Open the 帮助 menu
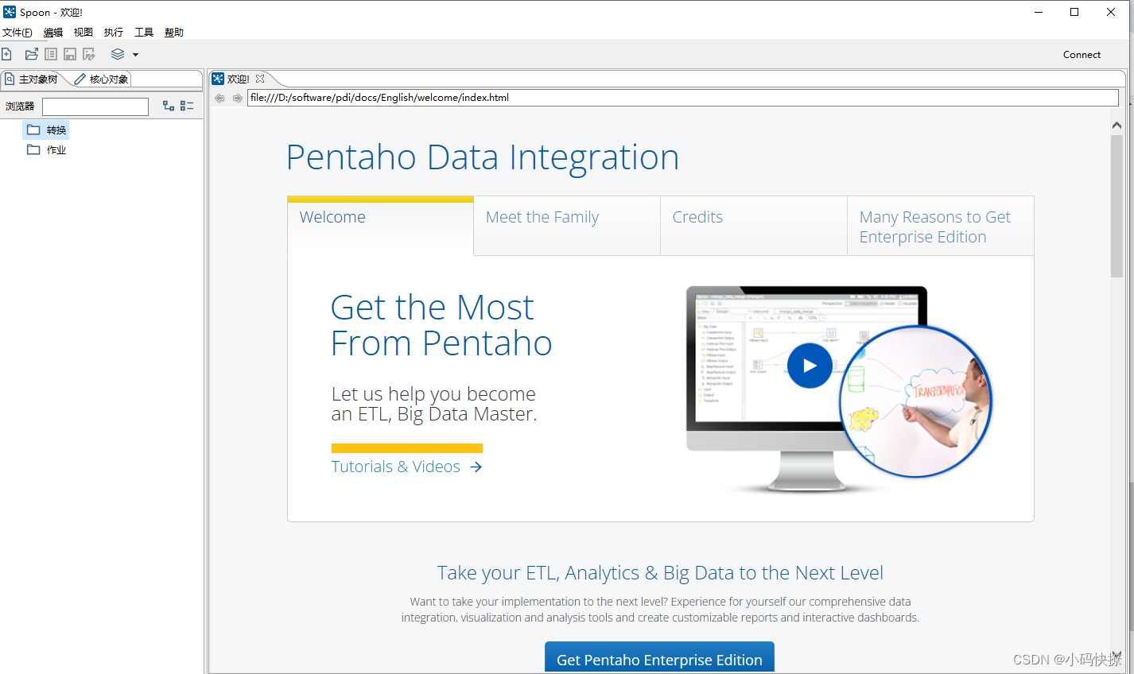The image size is (1134, 674). [x=174, y=33]
